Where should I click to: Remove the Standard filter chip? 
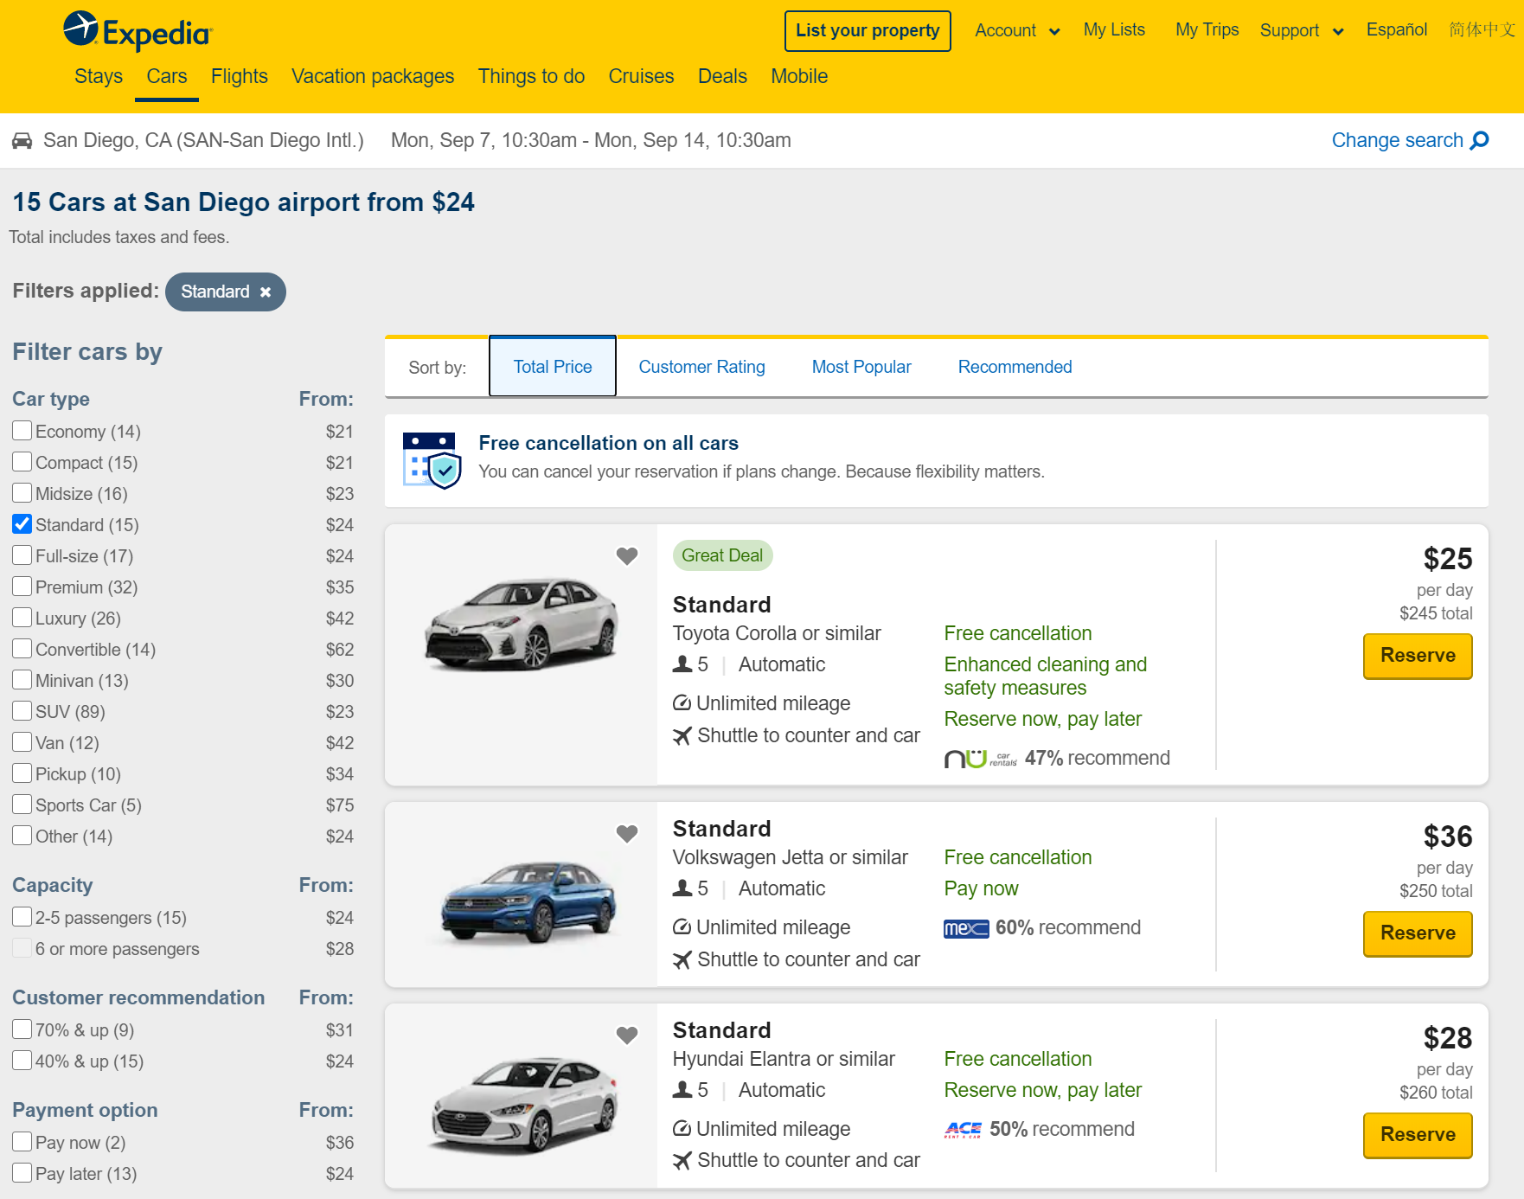click(266, 292)
